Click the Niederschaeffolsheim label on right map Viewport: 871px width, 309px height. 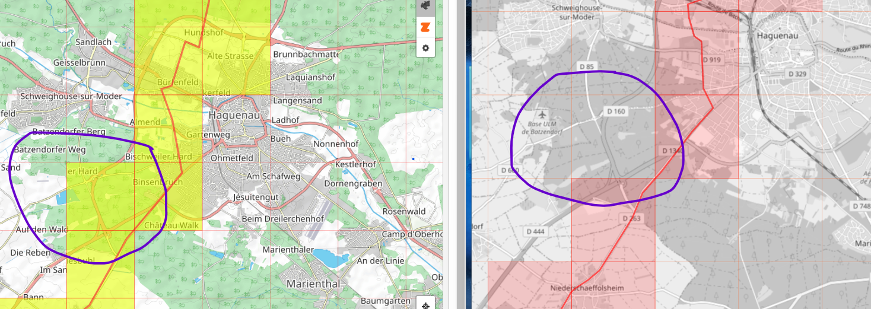pyautogui.click(x=587, y=288)
